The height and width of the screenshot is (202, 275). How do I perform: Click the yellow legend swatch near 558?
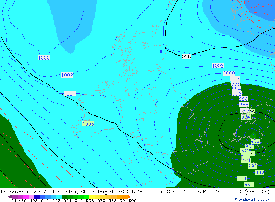coord(92,196)
